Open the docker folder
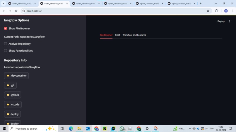Viewport: 236px width, 132px height. click(13, 124)
